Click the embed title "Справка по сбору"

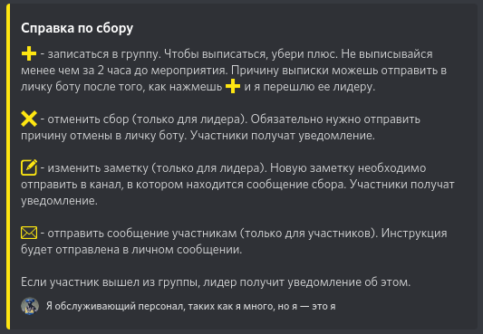coord(77,28)
